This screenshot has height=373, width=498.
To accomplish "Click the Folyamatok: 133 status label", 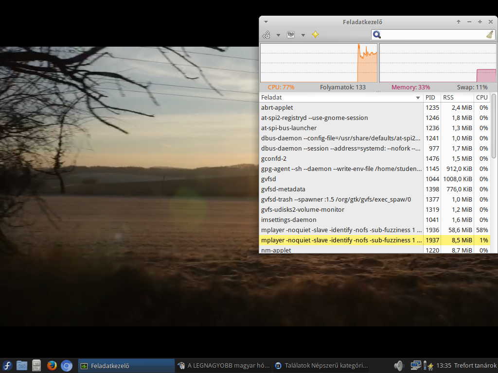I will 343,87.
